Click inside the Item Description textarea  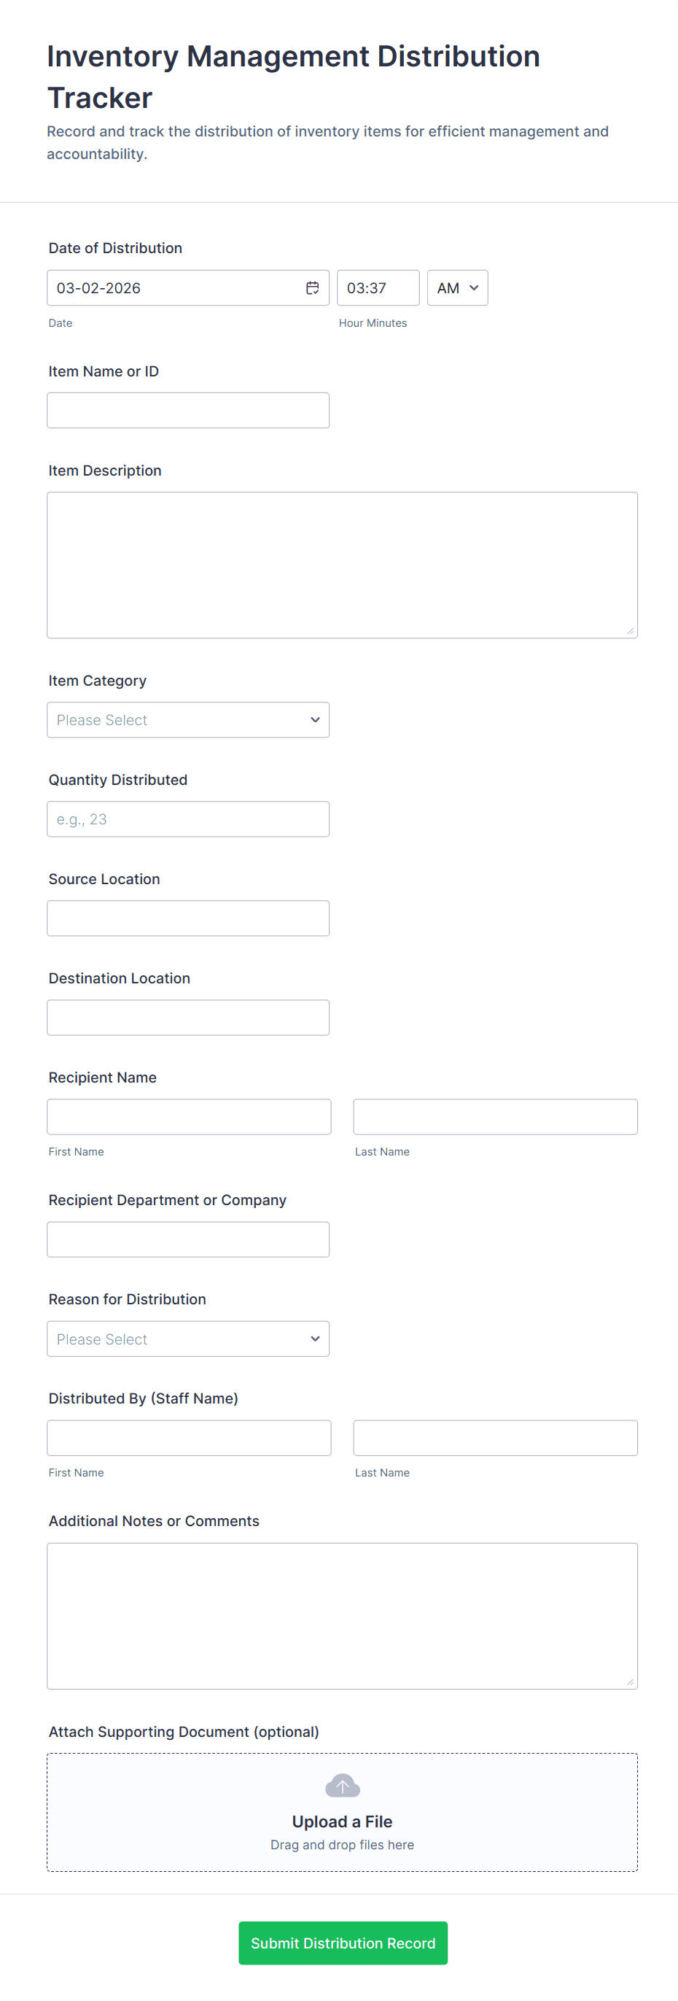point(342,565)
